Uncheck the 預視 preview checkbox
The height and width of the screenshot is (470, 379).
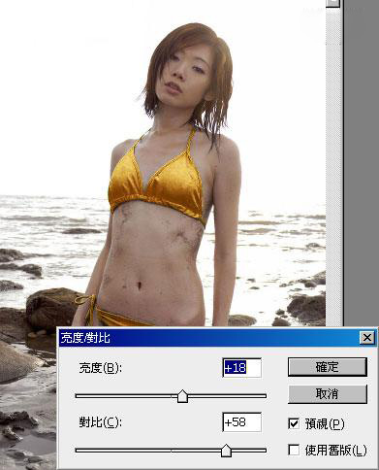coord(294,423)
